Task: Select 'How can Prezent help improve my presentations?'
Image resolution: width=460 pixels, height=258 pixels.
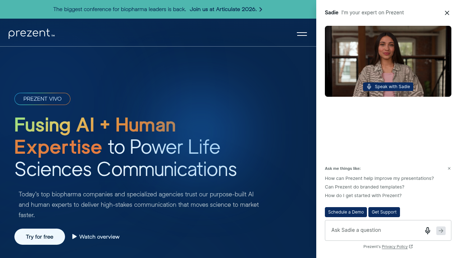Action: coord(379,178)
